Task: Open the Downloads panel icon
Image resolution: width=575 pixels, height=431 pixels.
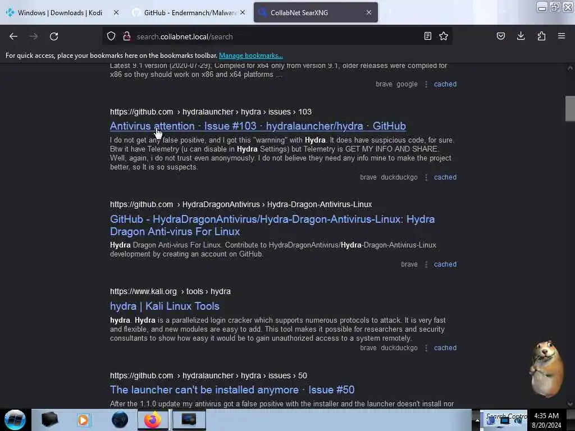Action: coord(521,36)
